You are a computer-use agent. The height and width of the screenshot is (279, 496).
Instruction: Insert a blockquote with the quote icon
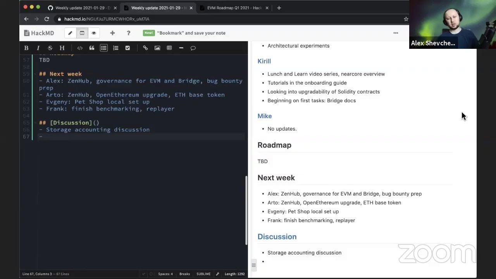point(92,48)
